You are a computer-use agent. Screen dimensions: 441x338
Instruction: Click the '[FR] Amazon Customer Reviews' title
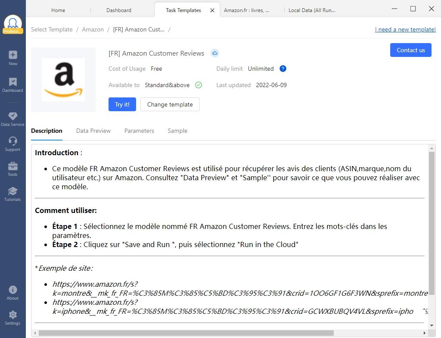point(156,53)
